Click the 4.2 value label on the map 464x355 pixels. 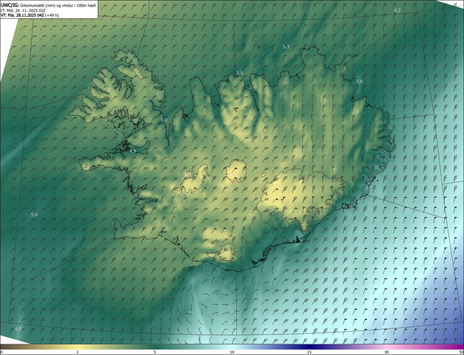point(397,10)
